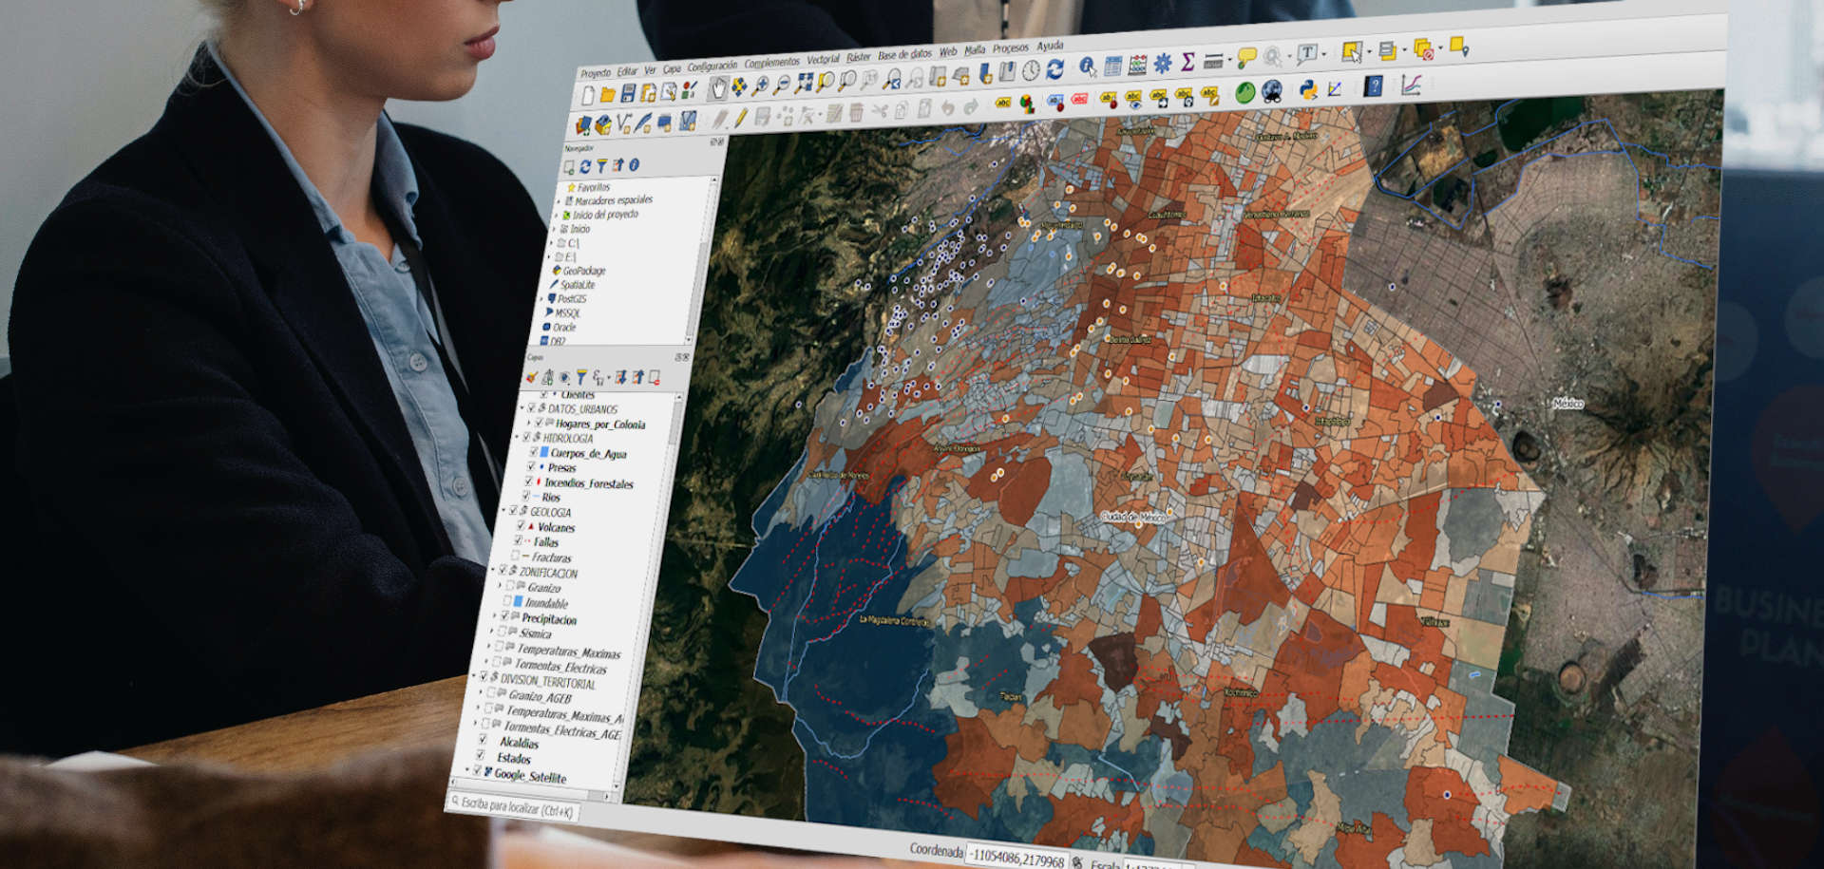1824x869 pixels.
Task: Click the profile chart icon in the toolbar
Action: (1411, 85)
